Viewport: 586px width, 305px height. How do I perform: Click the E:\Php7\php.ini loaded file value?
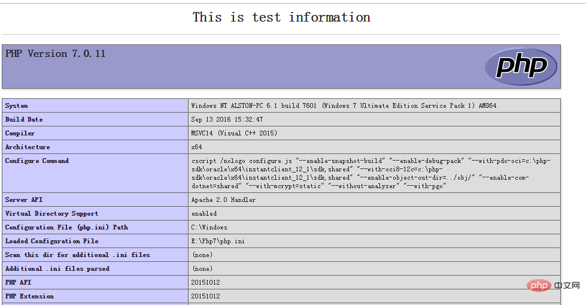pos(218,241)
